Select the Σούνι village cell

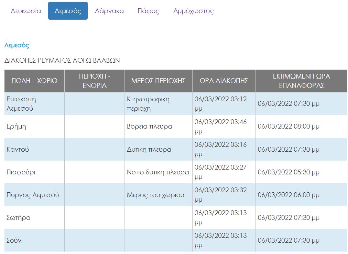tap(34, 241)
